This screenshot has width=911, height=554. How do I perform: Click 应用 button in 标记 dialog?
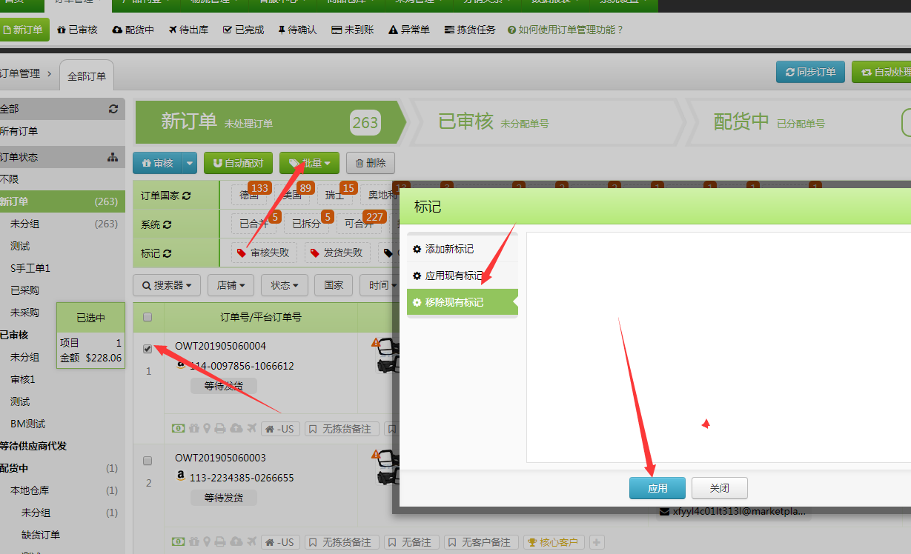click(x=657, y=488)
